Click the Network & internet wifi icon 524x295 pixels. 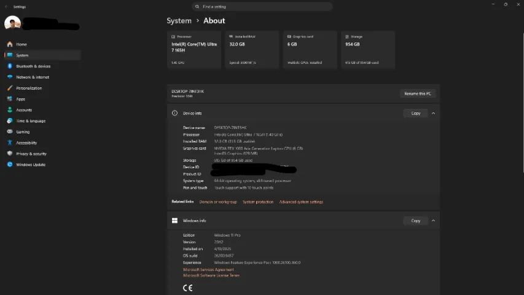click(x=10, y=77)
